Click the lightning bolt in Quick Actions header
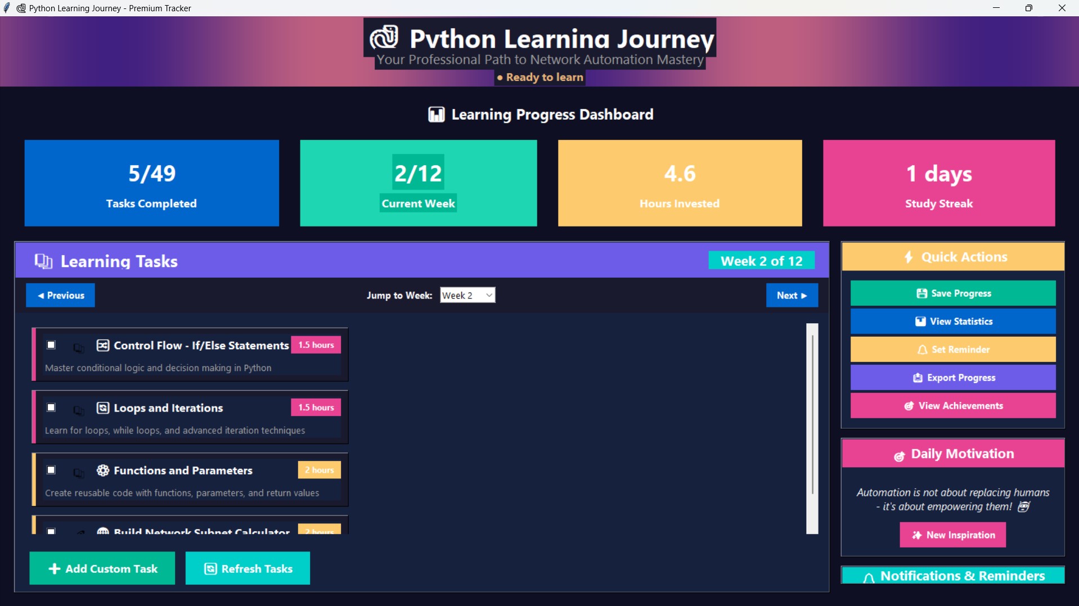Viewport: 1079px width, 606px height. 910,257
